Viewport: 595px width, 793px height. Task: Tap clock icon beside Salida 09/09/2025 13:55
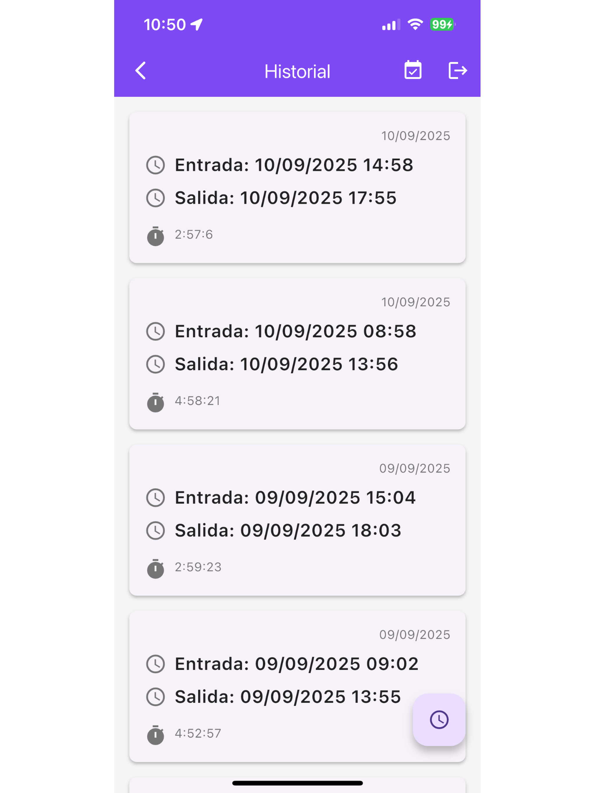(x=155, y=697)
